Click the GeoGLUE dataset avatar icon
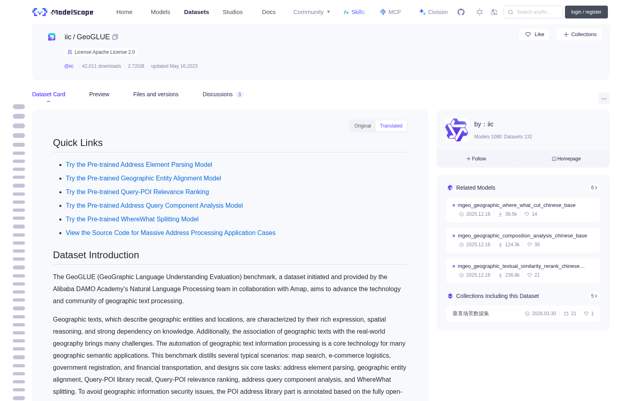This screenshot has width=642, height=401. point(52,37)
